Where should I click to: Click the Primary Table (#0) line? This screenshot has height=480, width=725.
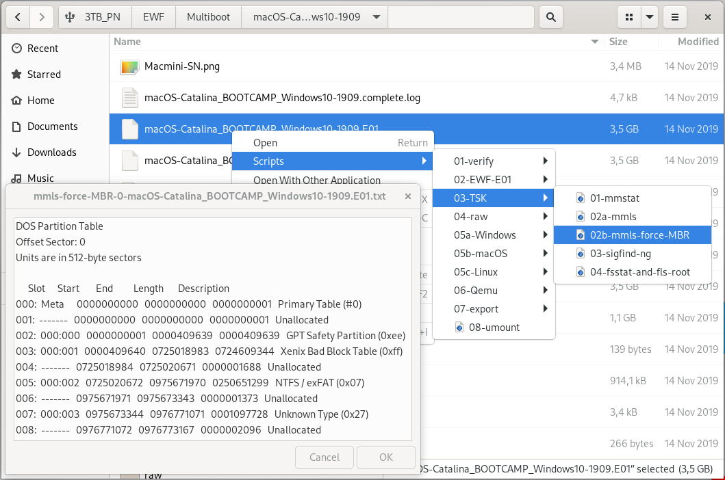(189, 304)
